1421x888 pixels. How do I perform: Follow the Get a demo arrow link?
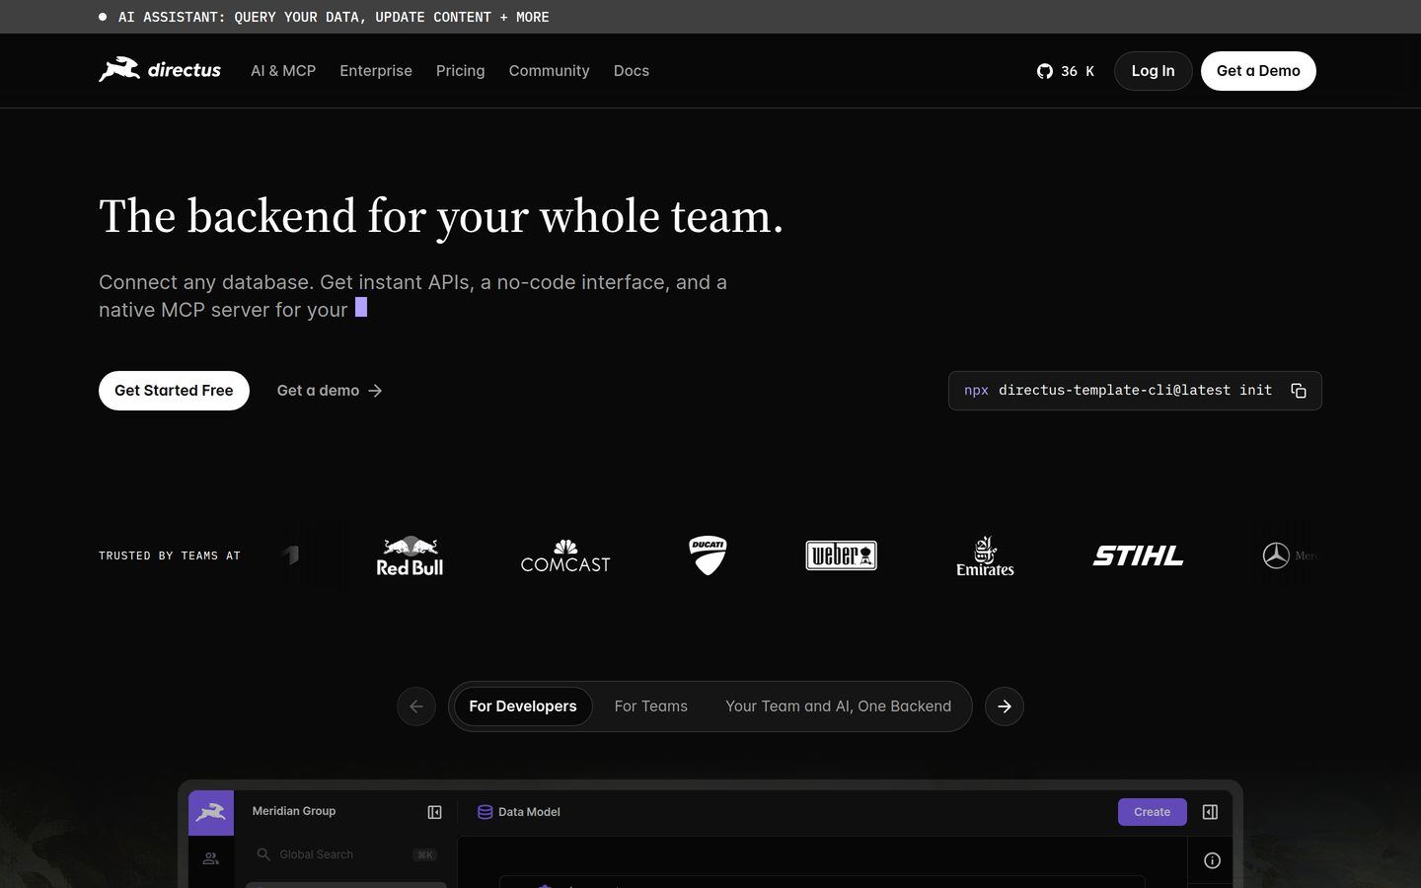[330, 391]
